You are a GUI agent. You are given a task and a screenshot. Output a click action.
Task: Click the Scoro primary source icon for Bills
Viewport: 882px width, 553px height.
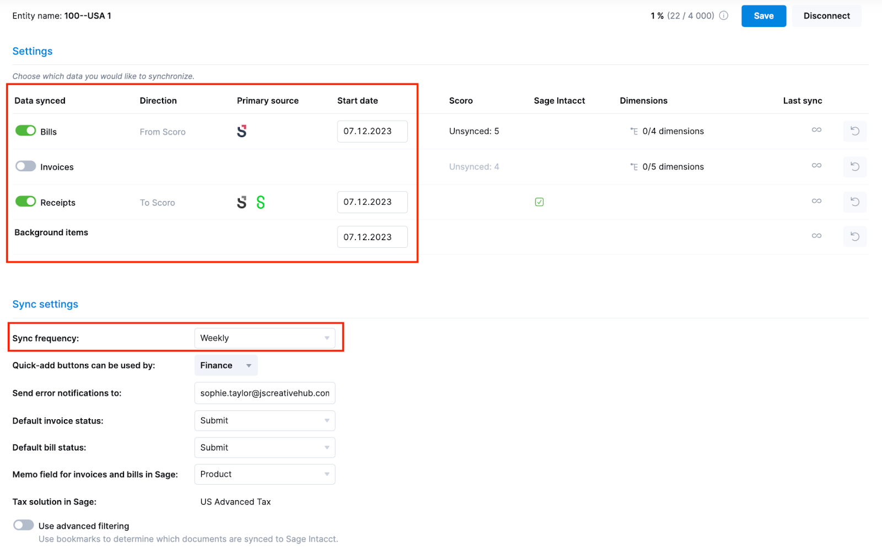(241, 131)
